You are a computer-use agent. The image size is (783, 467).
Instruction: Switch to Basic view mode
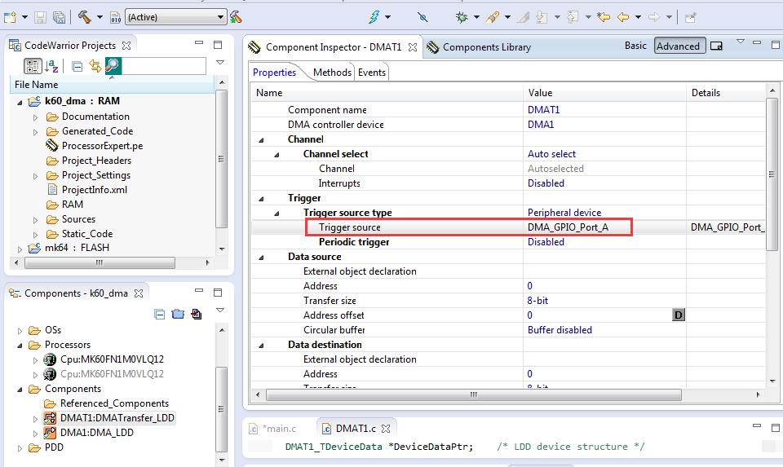pyautogui.click(x=635, y=46)
